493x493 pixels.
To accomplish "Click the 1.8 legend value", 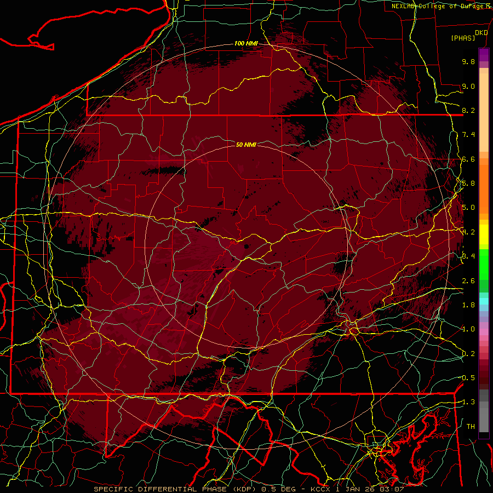I will (x=468, y=305).
